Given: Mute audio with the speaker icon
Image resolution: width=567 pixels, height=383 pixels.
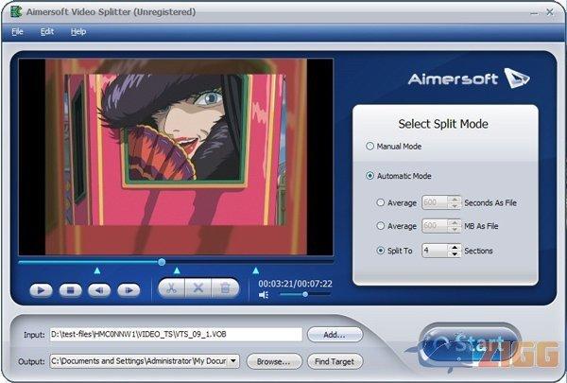Looking at the screenshot, I should pyautogui.click(x=264, y=295).
